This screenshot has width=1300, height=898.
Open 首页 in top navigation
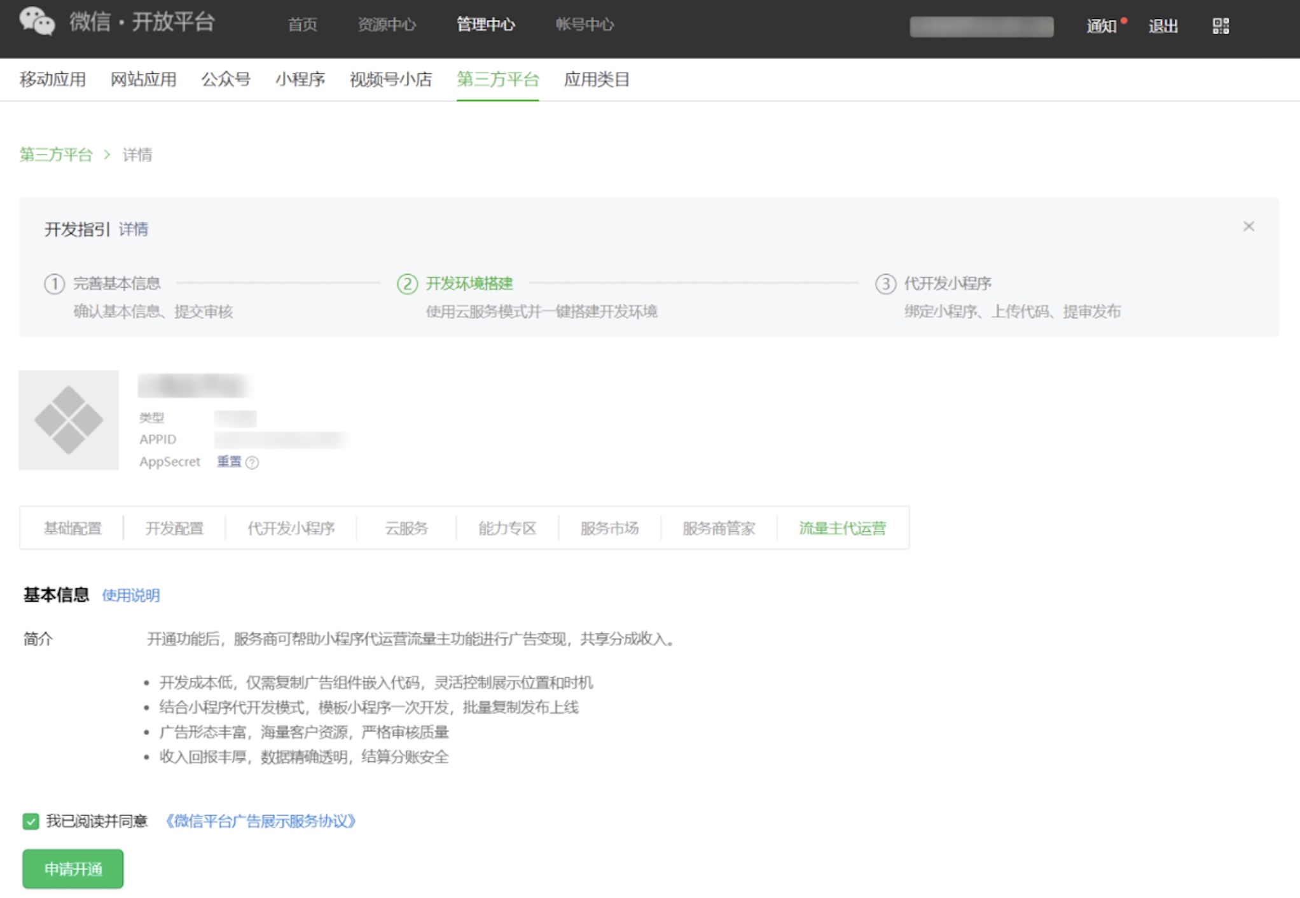[x=302, y=25]
